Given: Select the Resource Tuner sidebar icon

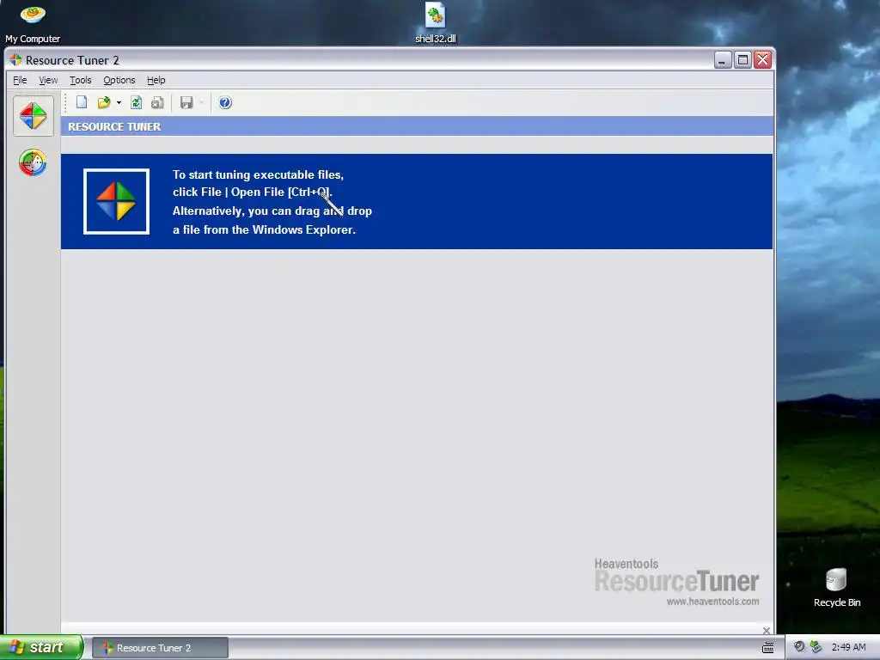Looking at the screenshot, I should tap(34, 116).
